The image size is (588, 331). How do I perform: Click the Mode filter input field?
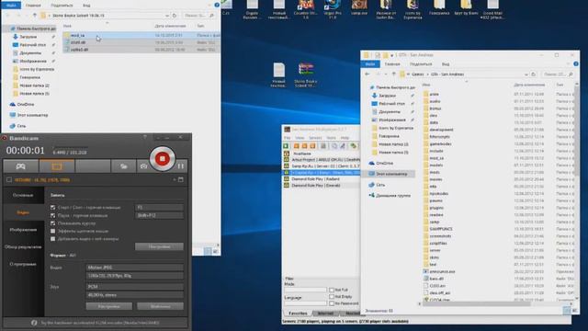(305, 291)
